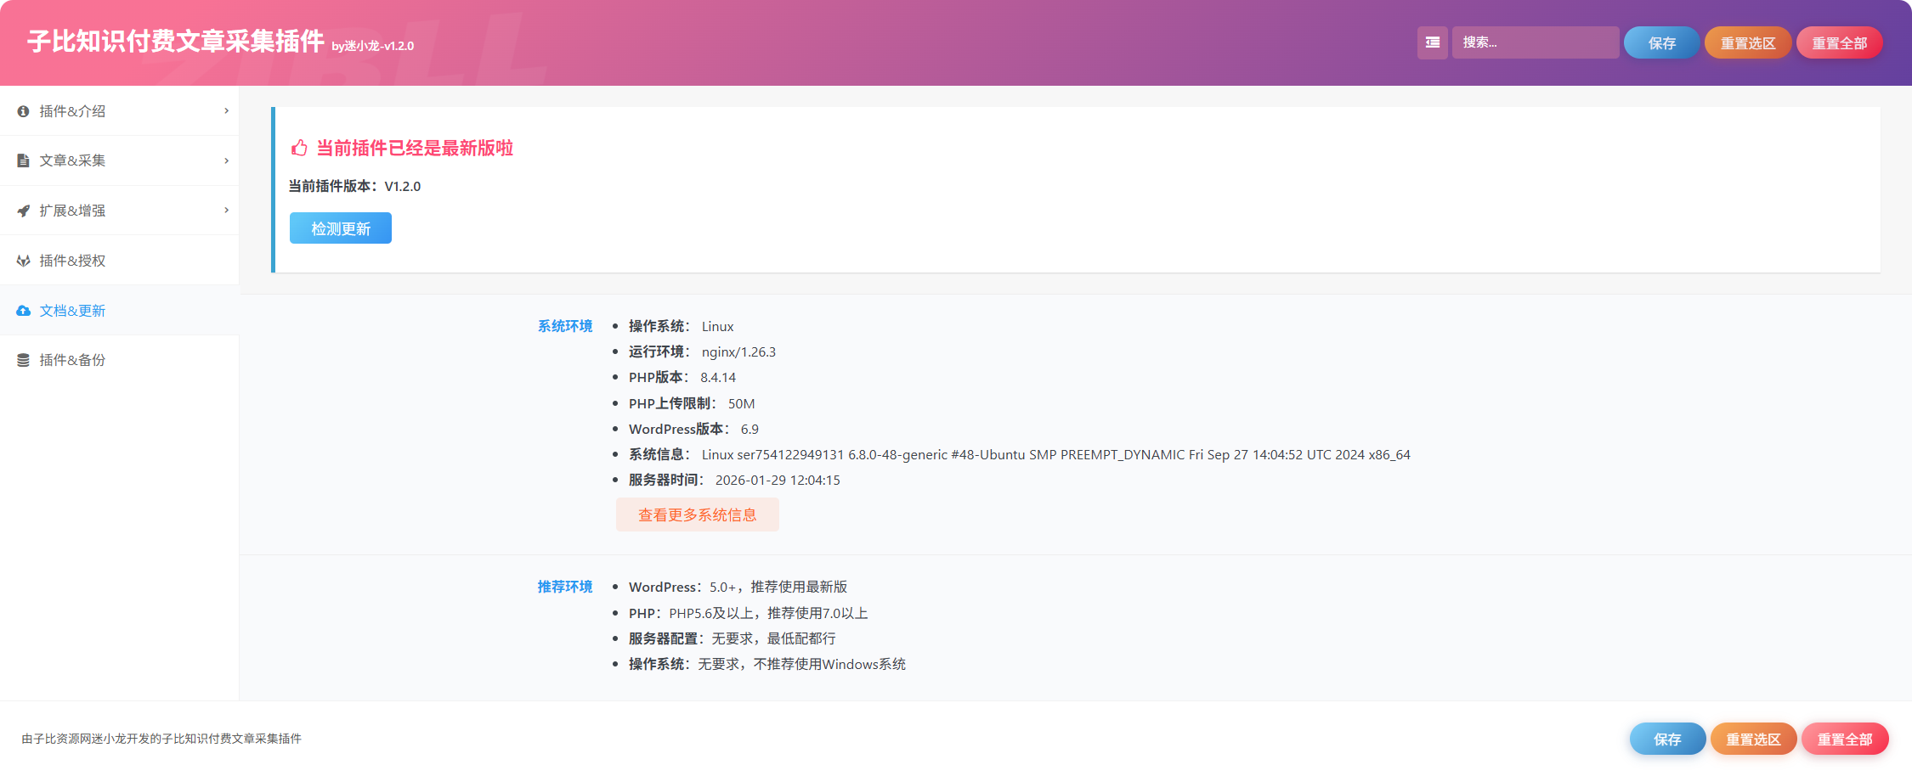Click the database icon beside 插件&备份

coord(23,360)
